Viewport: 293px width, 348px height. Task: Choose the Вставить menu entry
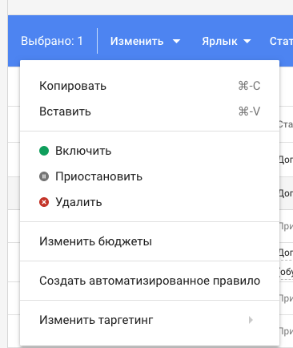pos(150,111)
